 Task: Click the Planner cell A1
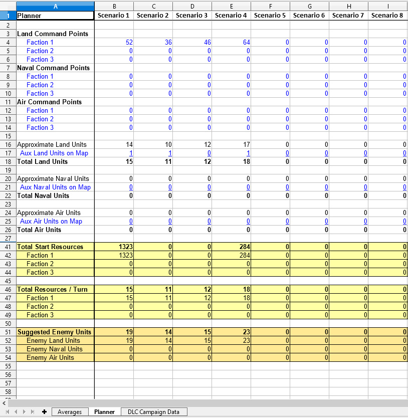tap(55, 16)
